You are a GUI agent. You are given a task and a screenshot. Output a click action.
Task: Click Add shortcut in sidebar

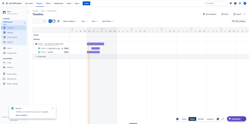coord(14,79)
